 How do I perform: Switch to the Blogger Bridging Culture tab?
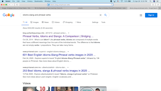tap(16, 8)
